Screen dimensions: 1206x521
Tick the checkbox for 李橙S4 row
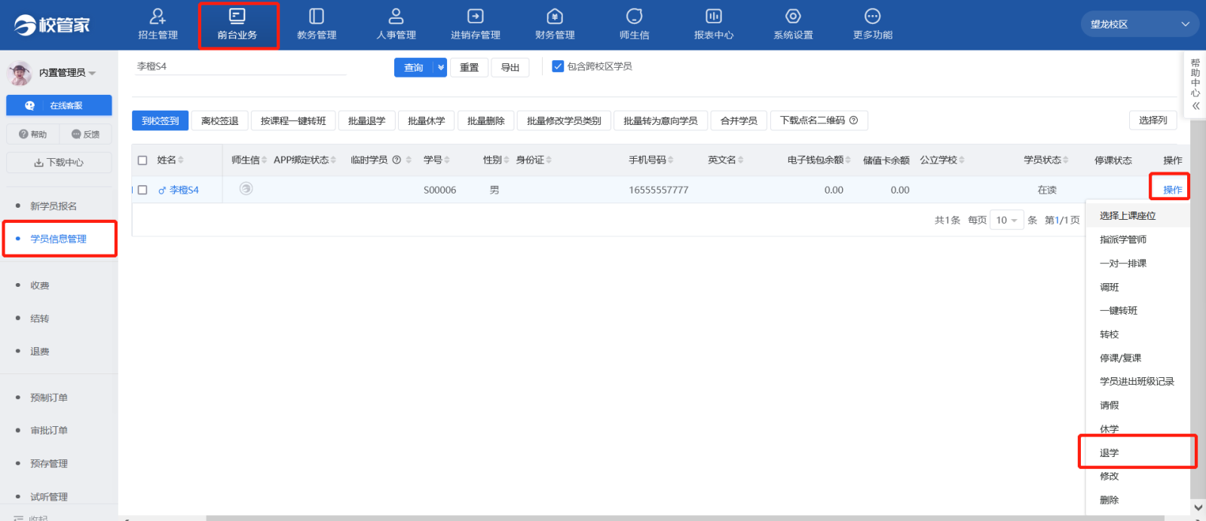click(142, 190)
